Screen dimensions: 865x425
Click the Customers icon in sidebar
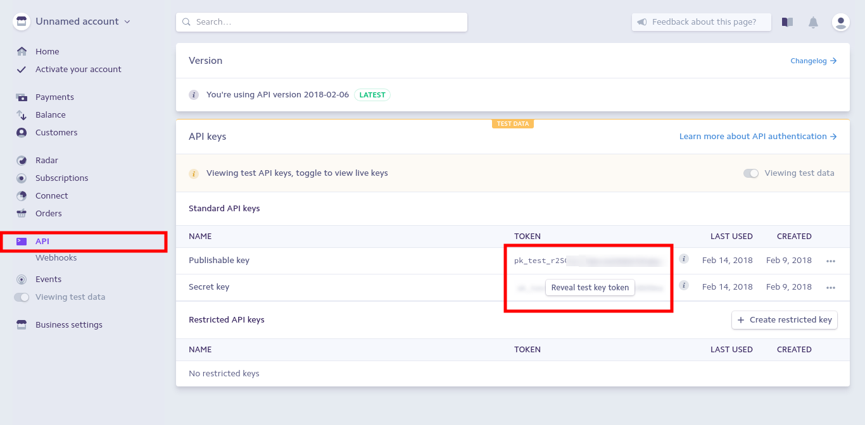pos(22,133)
